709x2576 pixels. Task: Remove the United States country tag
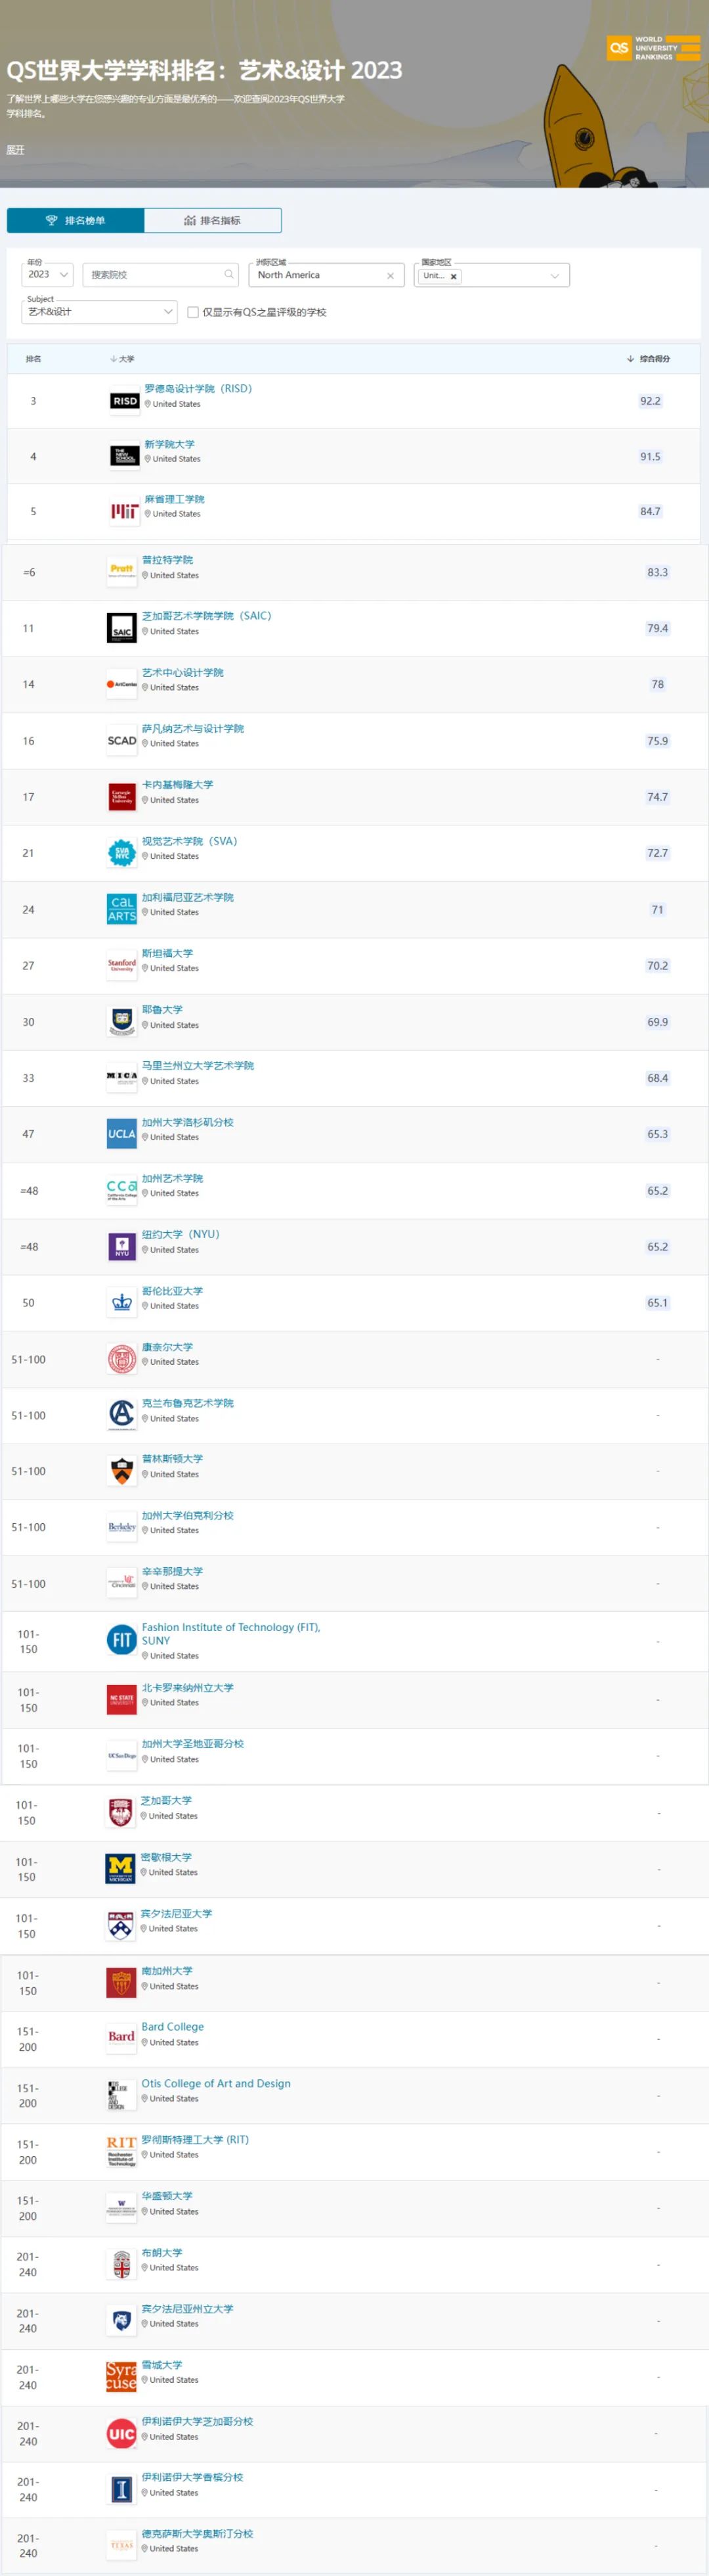click(x=454, y=276)
